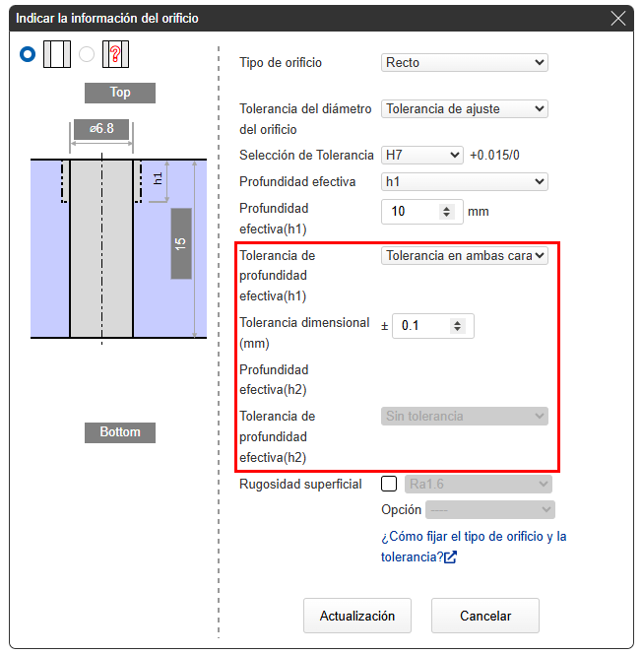Click the Top label above the diagram
Viewport: 642px width, 654px height.
tap(119, 93)
